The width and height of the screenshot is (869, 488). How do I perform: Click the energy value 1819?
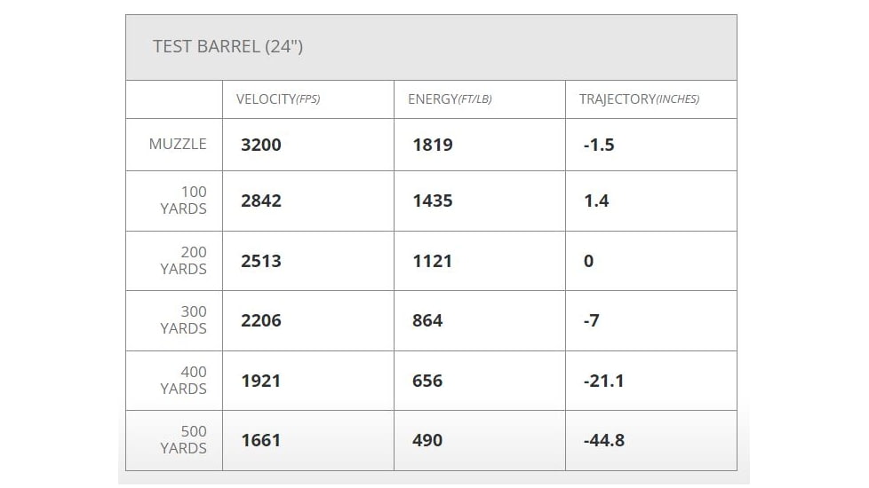(433, 145)
